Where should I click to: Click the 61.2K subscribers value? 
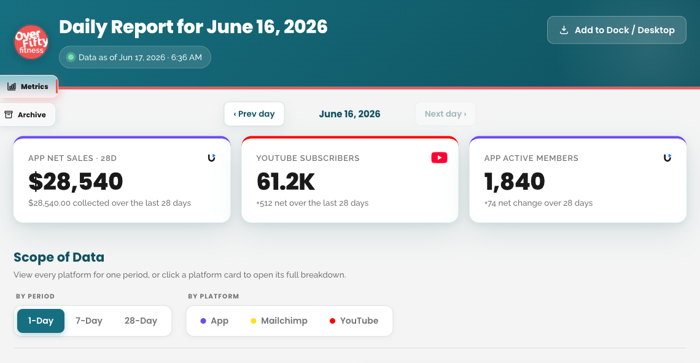tap(286, 181)
